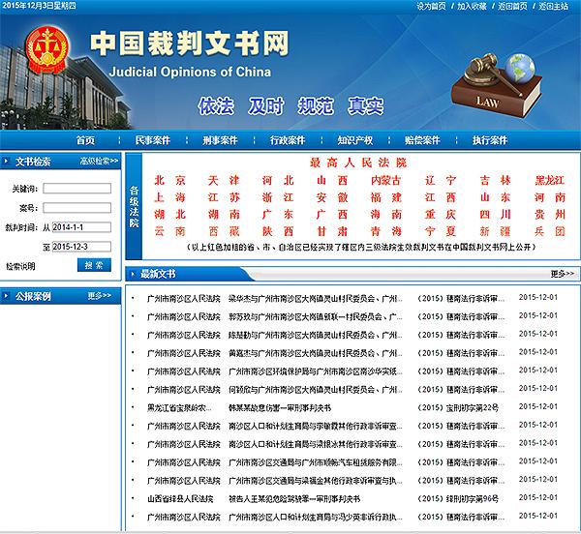Image resolution: width=581 pixels, height=534 pixels.
Task: Open the 检索说明 search help link
Action: point(20,266)
